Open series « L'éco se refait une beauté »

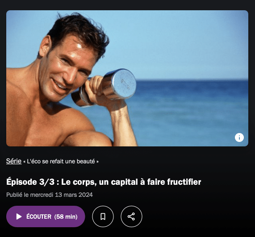61,162
